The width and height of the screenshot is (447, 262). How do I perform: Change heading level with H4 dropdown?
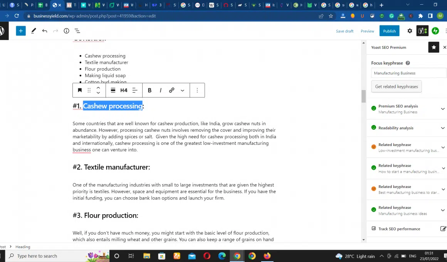tap(124, 90)
